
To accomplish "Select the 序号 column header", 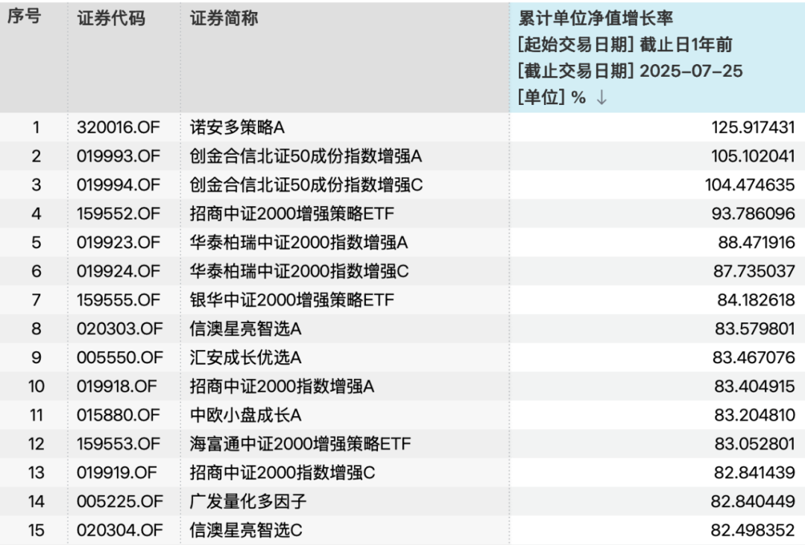I will [24, 19].
